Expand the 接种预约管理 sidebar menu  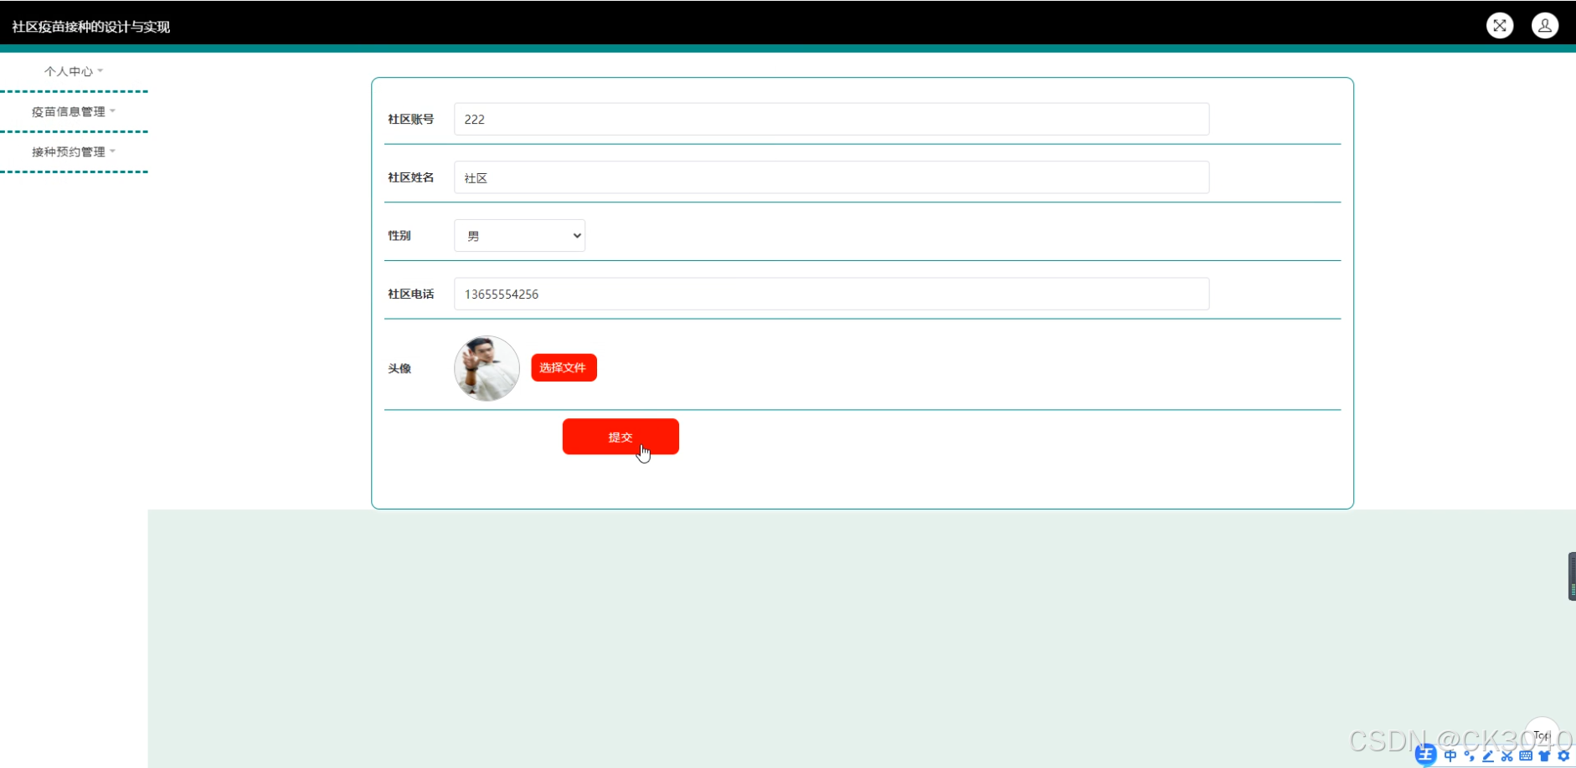(74, 151)
